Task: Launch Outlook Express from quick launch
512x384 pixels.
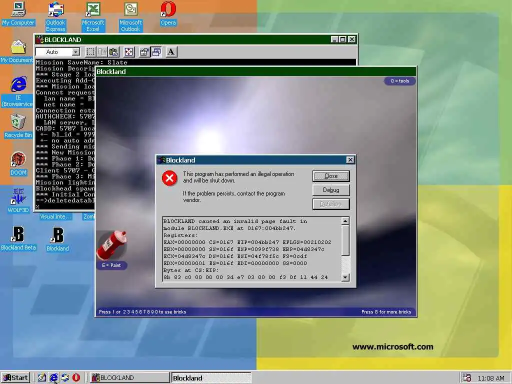Action: pyautogui.click(x=65, y=378)
